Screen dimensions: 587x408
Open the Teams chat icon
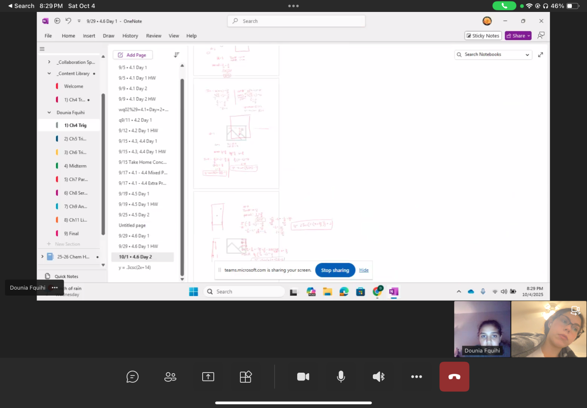(133, 377)
